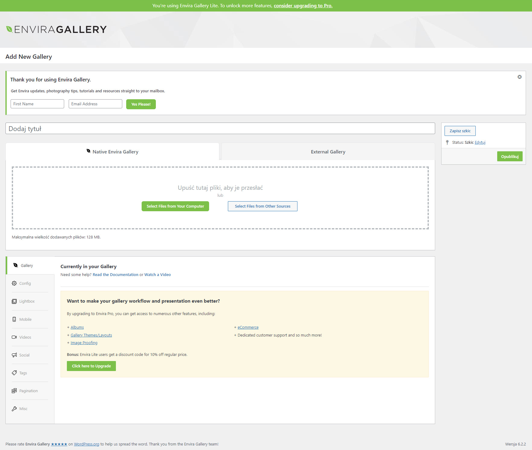Open the Config settings tab

click(x=30, y=283)
